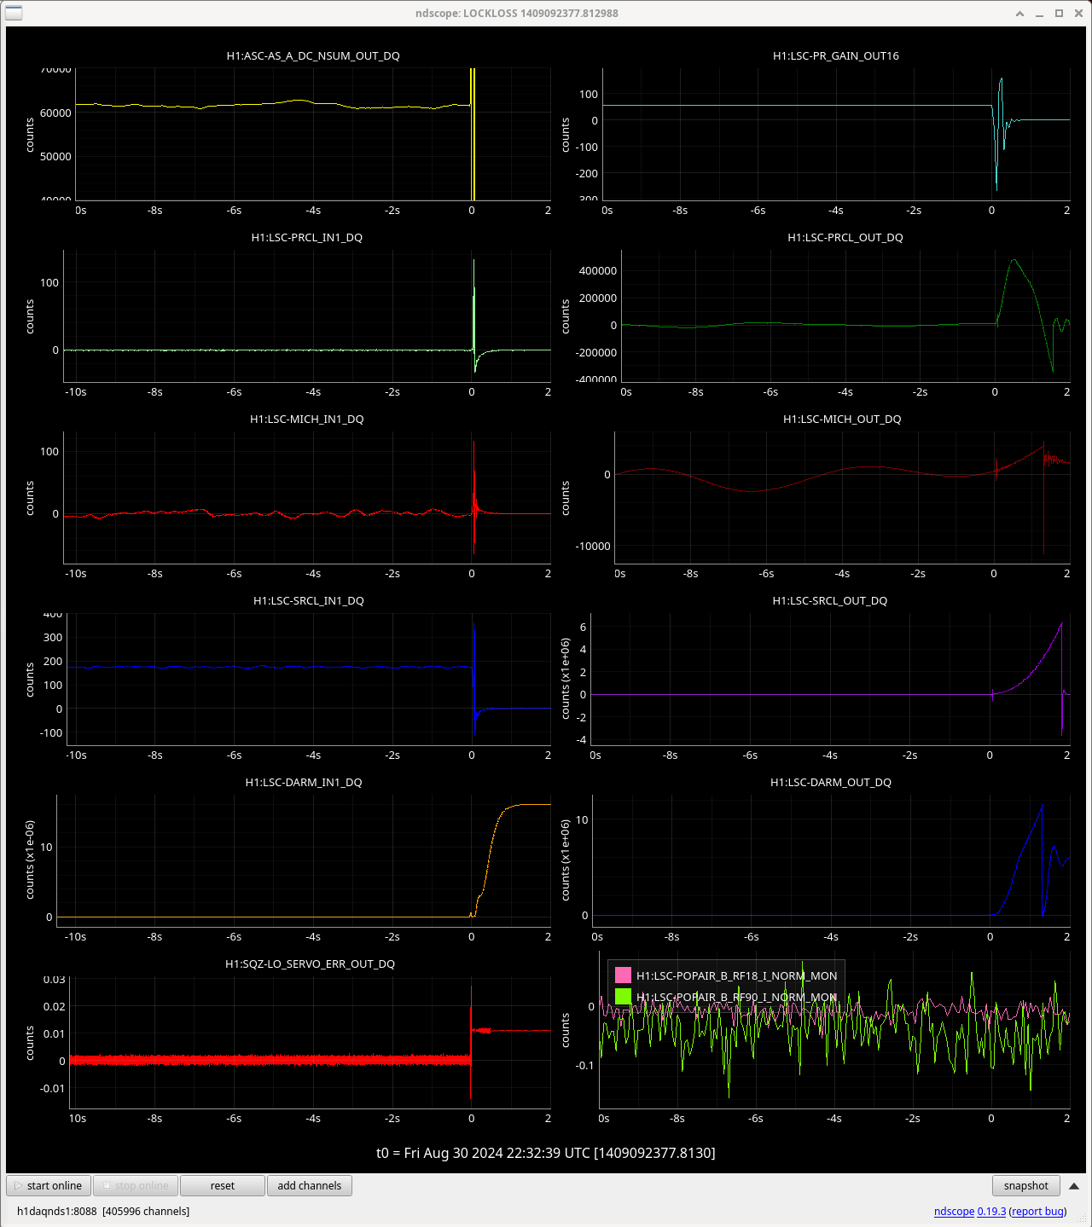Take a snapshot of the plots
The height and width of the screenshot is (1227, 1092).
click(1026, 1185)
